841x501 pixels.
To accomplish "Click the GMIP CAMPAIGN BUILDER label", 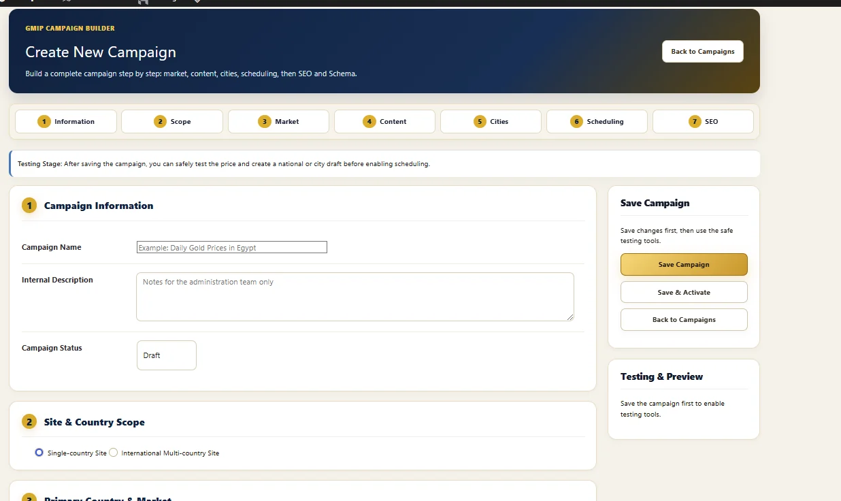I will click(x=70, y=29).
